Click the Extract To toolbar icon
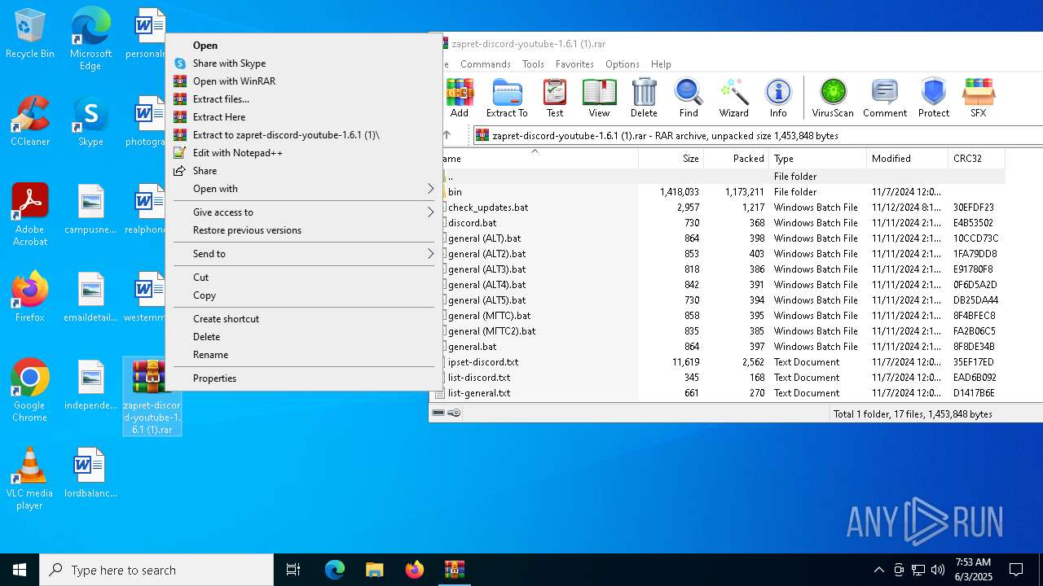 tap(507, 98)
